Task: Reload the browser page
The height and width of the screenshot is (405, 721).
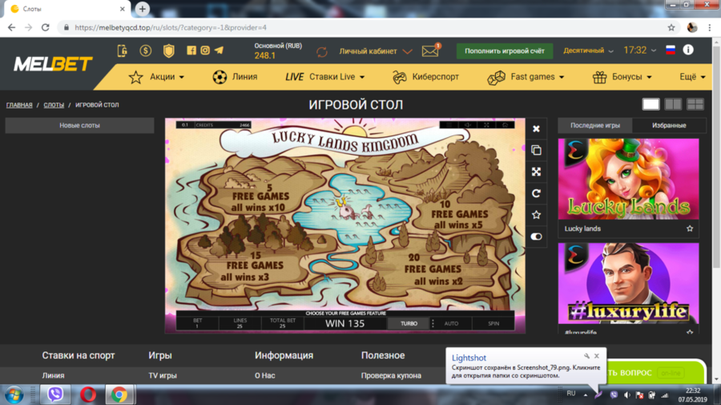Action: pos(45,27)
